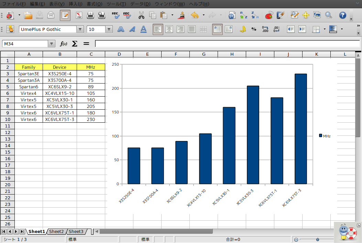The height and width of the screenshot is (243, 362).
Task: Open the Function Wizard
Action: click(x=63, y=44)
